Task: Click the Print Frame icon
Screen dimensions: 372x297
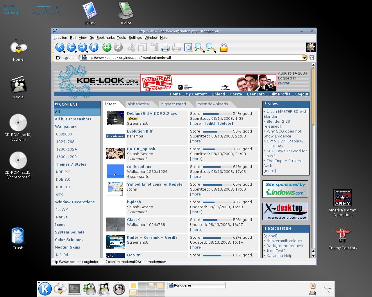Action: coord(176,47)
